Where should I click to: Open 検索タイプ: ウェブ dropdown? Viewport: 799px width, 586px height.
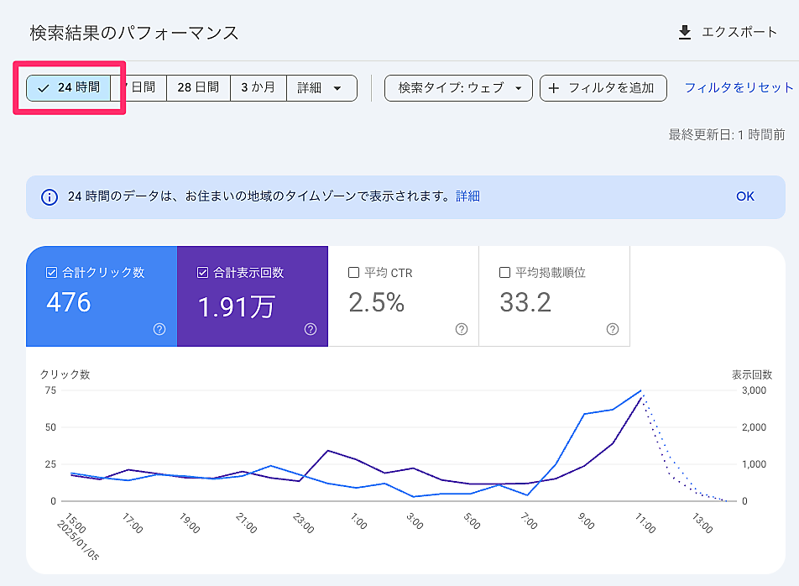458,88
